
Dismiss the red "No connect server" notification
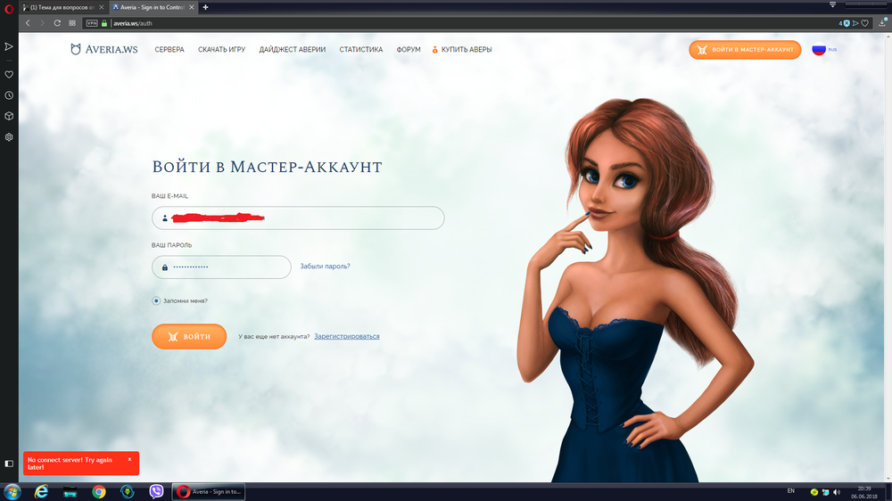pos(129,459)
